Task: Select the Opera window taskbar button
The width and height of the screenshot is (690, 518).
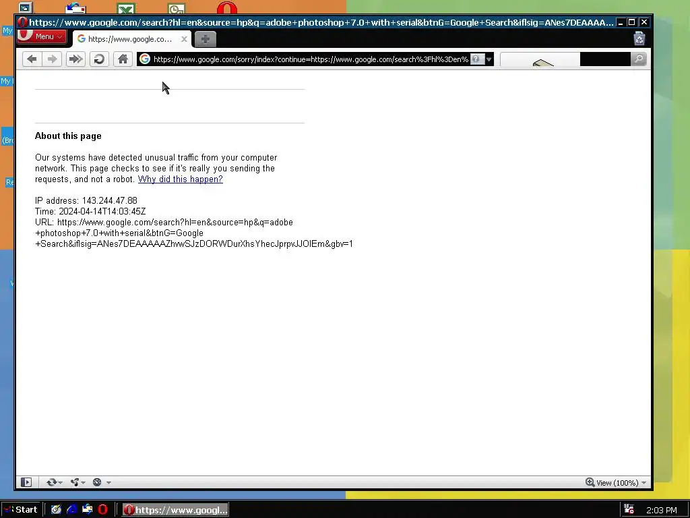Action: 175,510
